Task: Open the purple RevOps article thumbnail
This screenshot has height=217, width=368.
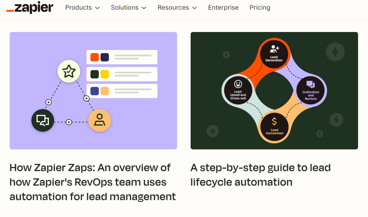Action: 93,91
